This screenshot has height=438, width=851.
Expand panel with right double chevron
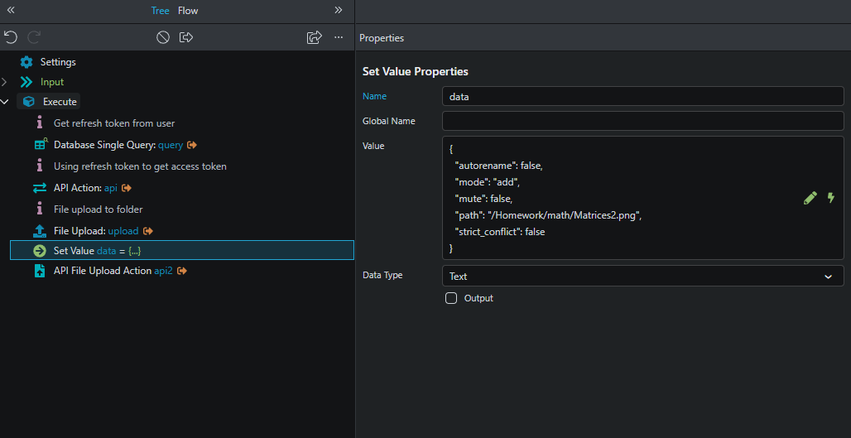tap(338, 11)
